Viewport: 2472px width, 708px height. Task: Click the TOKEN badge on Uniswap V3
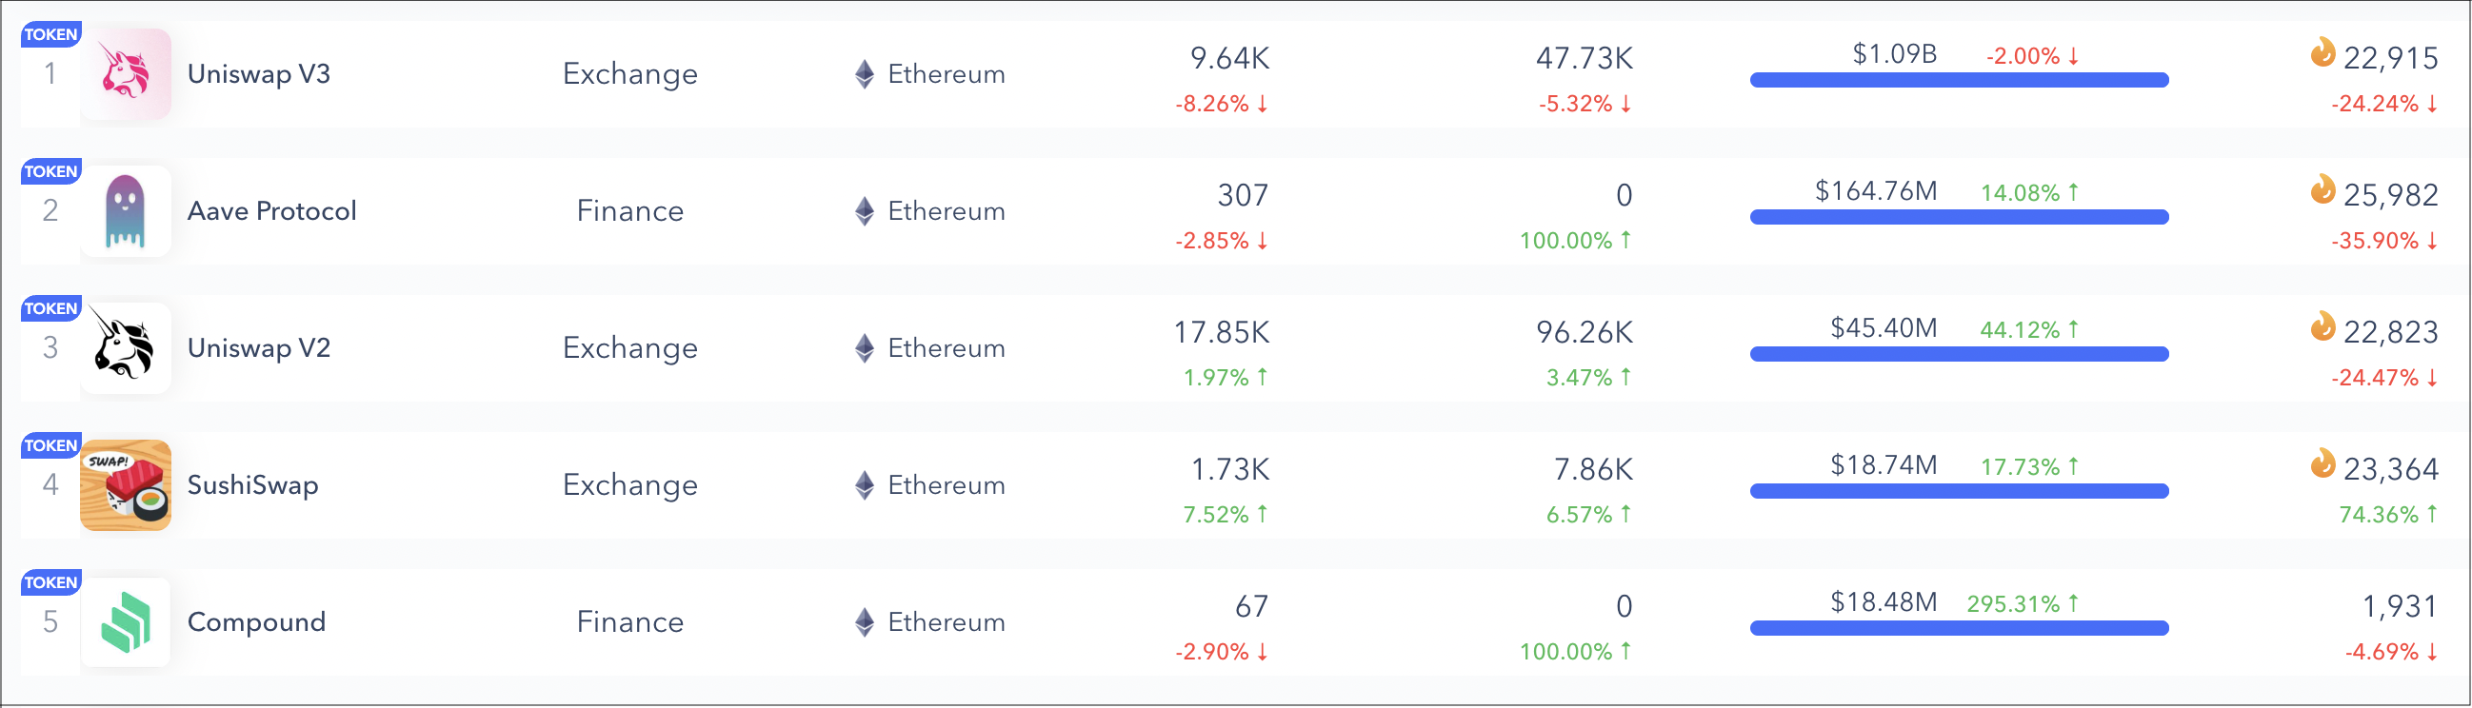tap(50, 34)
